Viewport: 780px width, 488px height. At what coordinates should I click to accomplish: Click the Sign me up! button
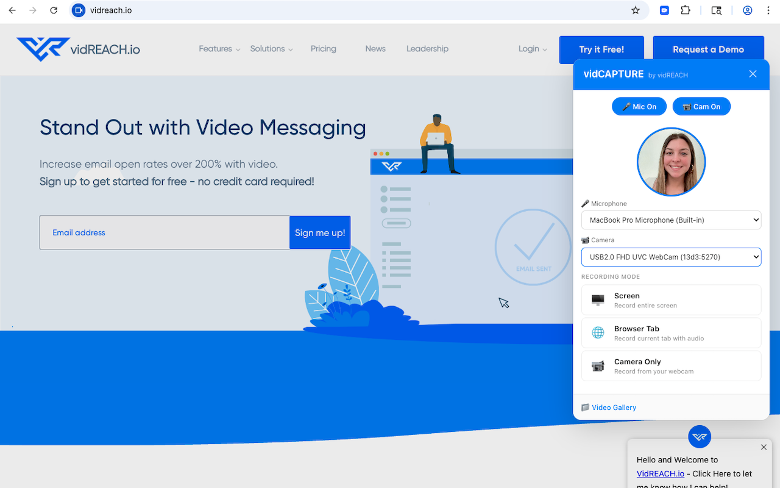320,232
